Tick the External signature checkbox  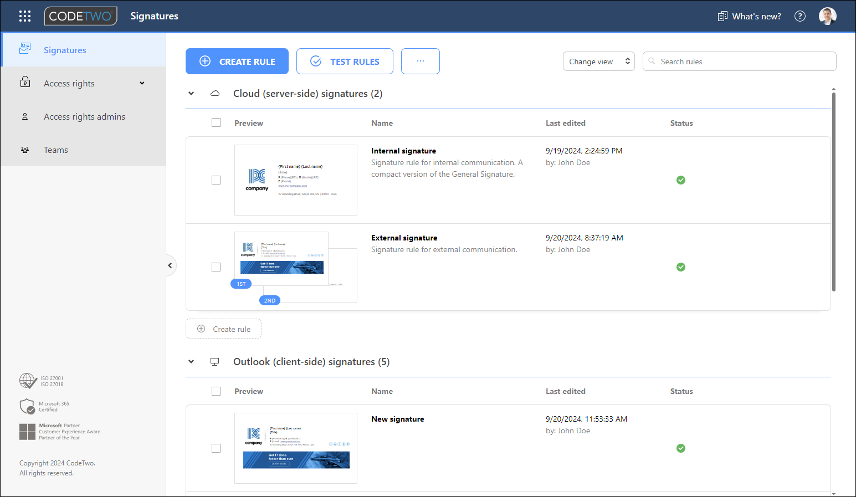[216, 267]
